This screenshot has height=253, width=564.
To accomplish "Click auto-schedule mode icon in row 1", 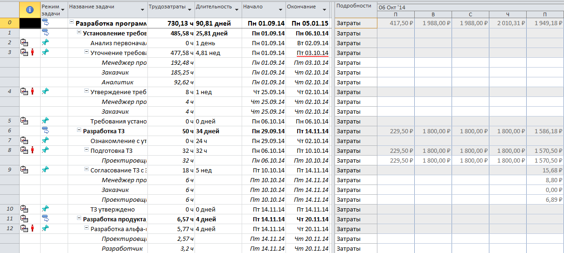I will [x=46, y=33].
